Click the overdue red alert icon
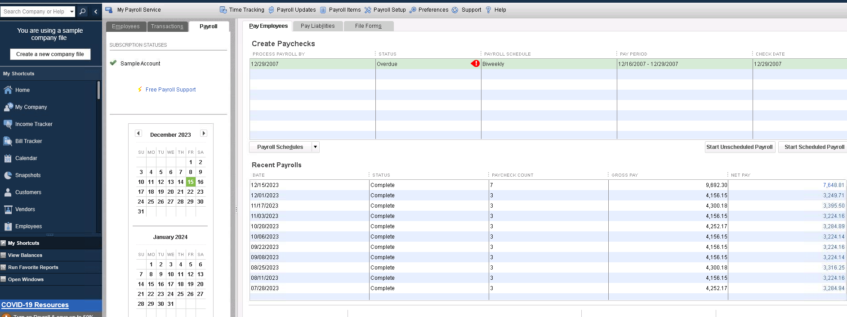This screenshot has width=847, height=317. point(475,64)
